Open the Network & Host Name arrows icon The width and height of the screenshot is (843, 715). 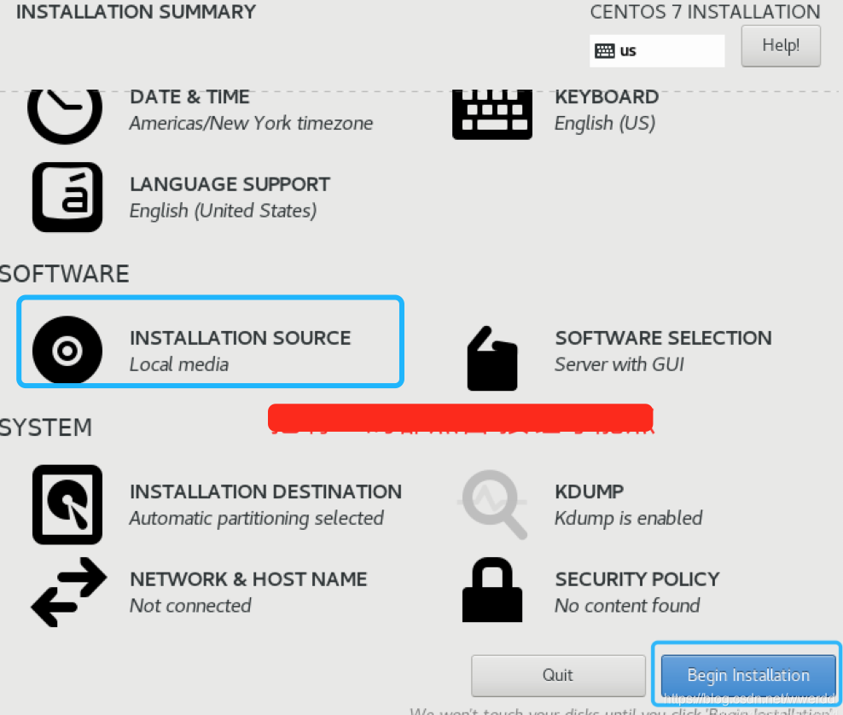coord(69,592)
